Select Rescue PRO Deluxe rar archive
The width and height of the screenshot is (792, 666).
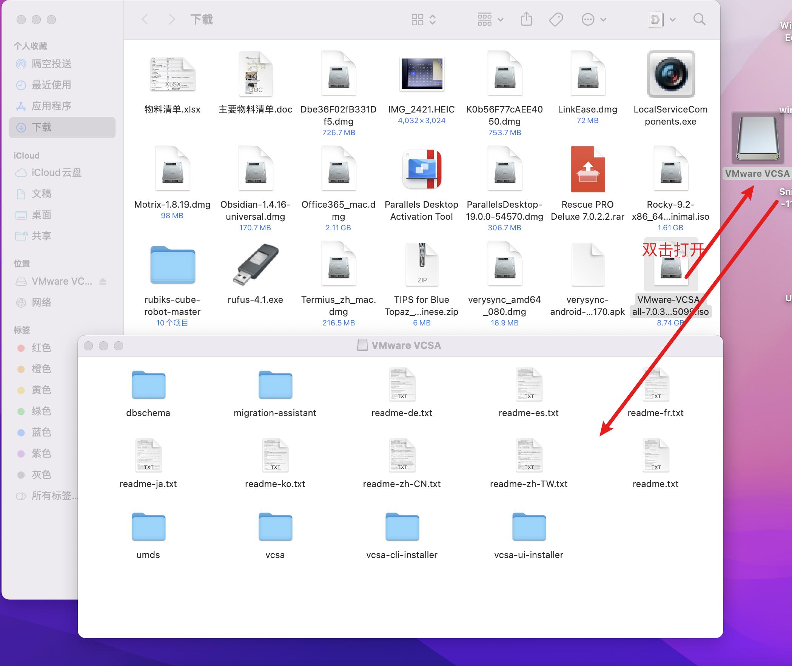pyautogui.click(x=588, y=169)
